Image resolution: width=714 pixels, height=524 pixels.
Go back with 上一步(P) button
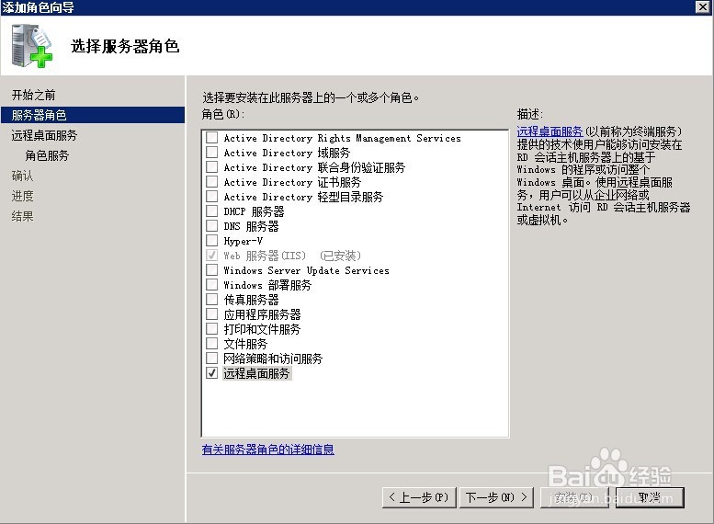pyautogui.click(x=418, y=497)
